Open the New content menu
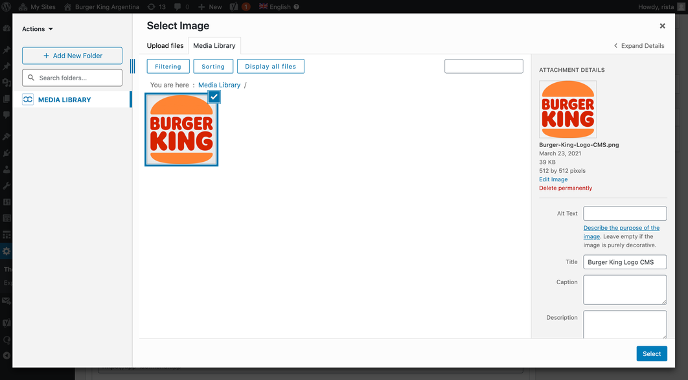The width and height of the screenshot is (688, 380). point(210,6)
